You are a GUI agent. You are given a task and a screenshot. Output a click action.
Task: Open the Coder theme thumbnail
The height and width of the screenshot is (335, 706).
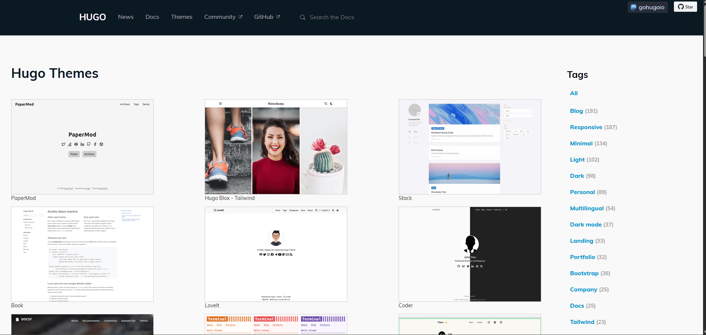pos(470,254)
